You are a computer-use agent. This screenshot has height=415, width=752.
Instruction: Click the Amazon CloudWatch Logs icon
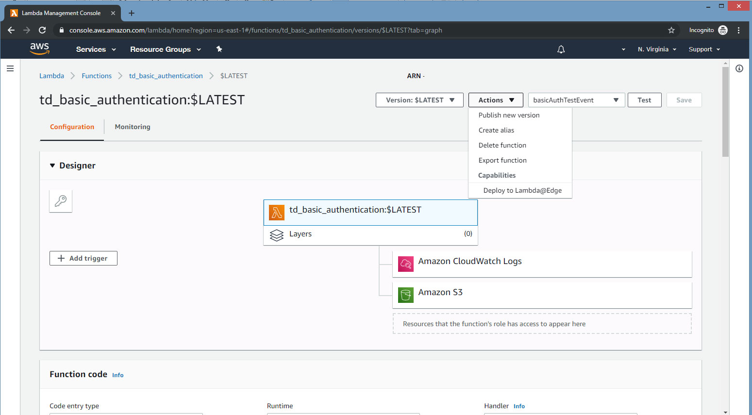405,264
